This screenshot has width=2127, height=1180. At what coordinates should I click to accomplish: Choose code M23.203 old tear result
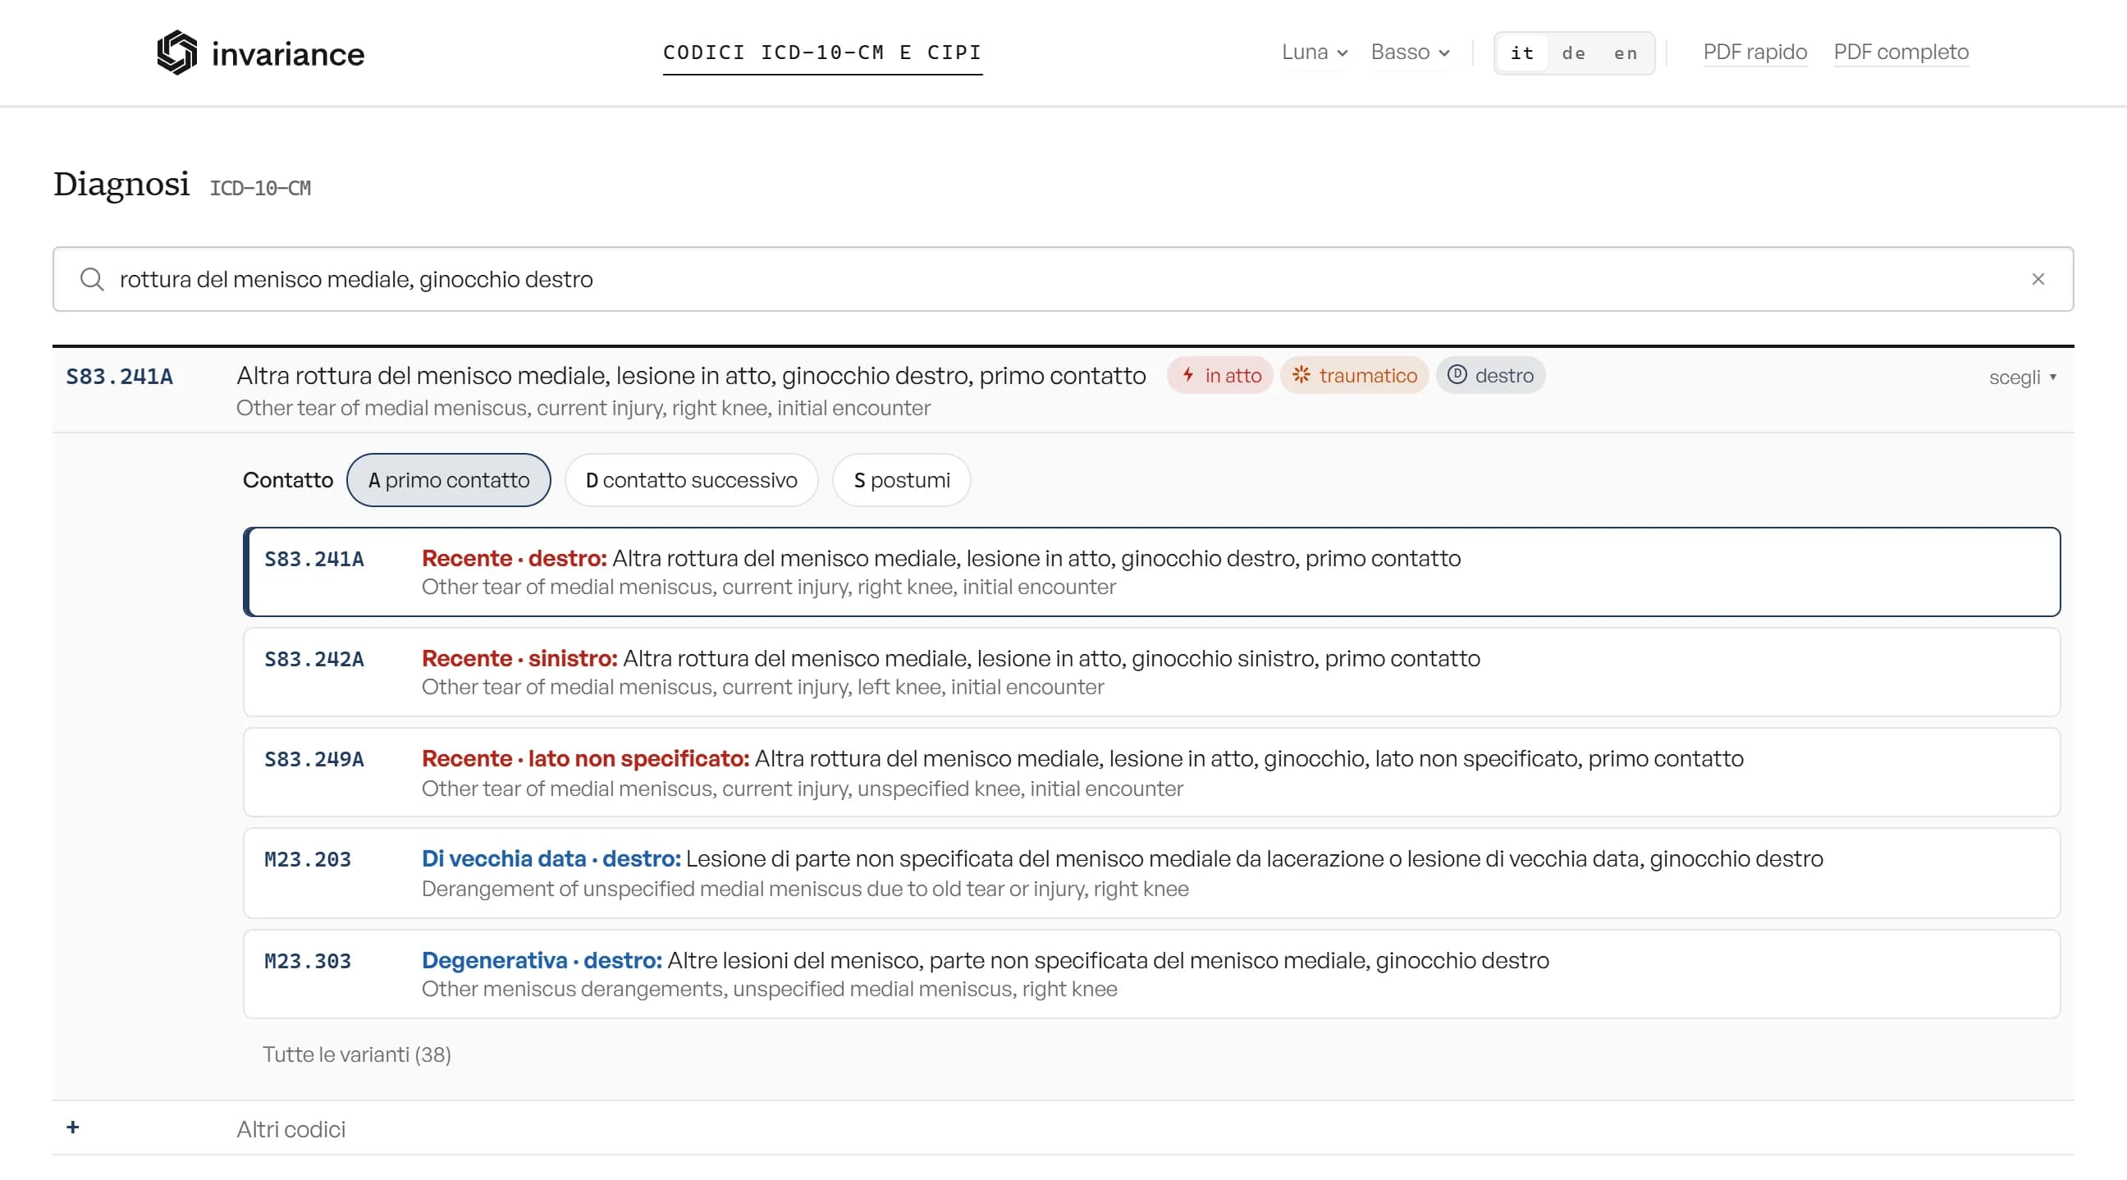(x=1151, y=873)
